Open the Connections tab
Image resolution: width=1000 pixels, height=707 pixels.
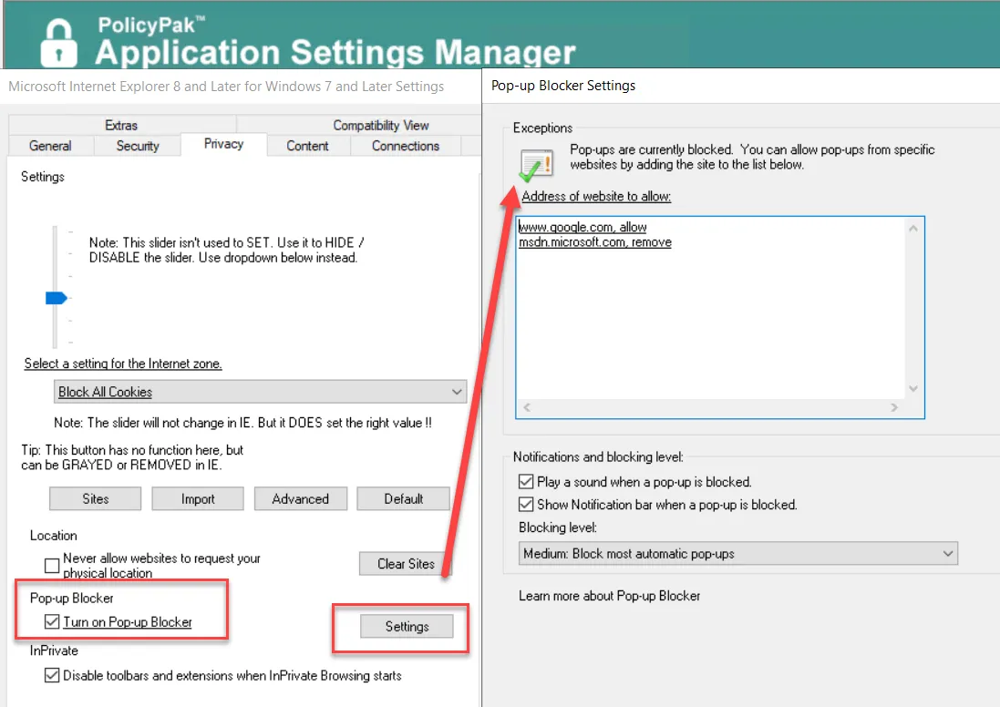pyautogui.click(x=406, y=146)
